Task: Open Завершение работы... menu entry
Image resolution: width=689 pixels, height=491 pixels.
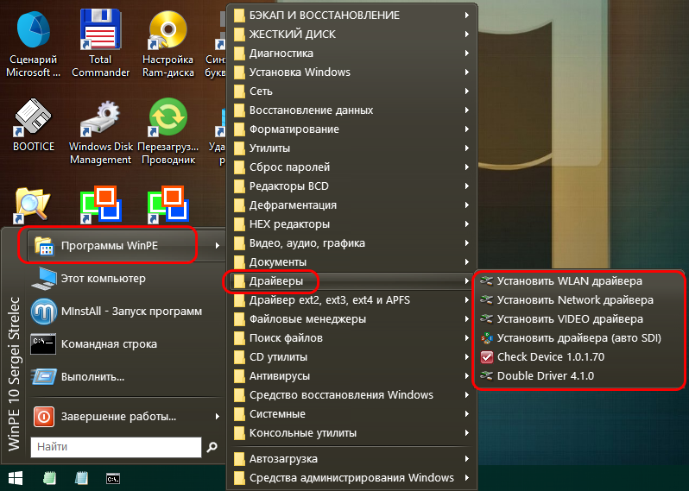Action: [x=127, y=416]
